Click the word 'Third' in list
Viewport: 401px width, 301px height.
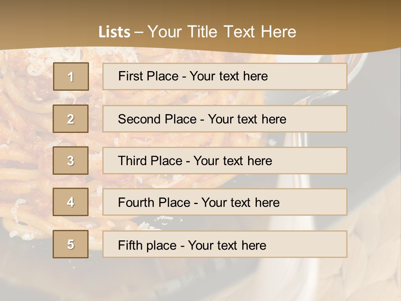coord(132,161)
